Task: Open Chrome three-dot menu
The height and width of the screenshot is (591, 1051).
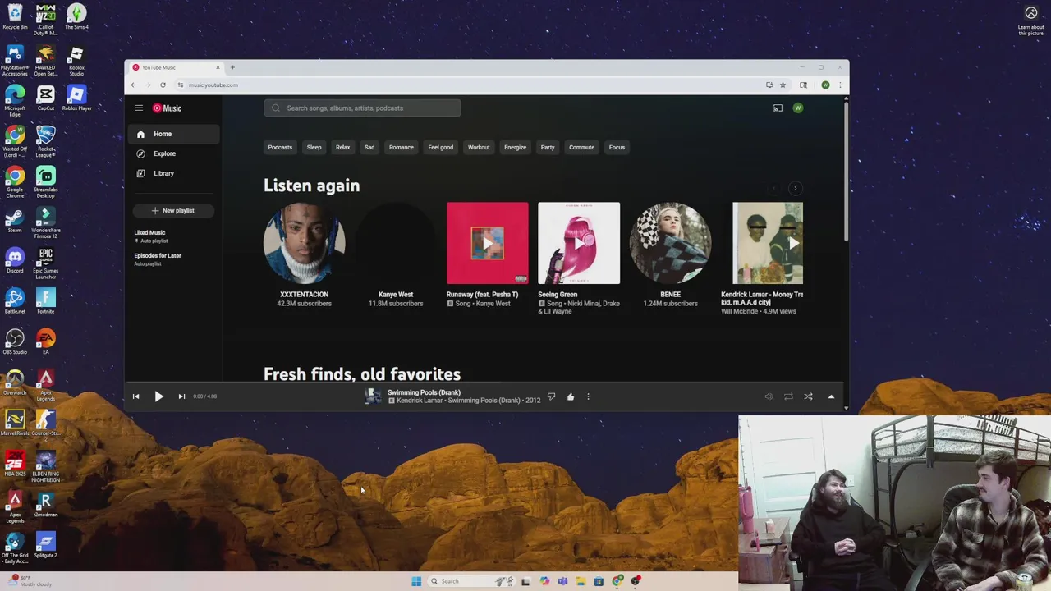Action: [x=839, y=85]
